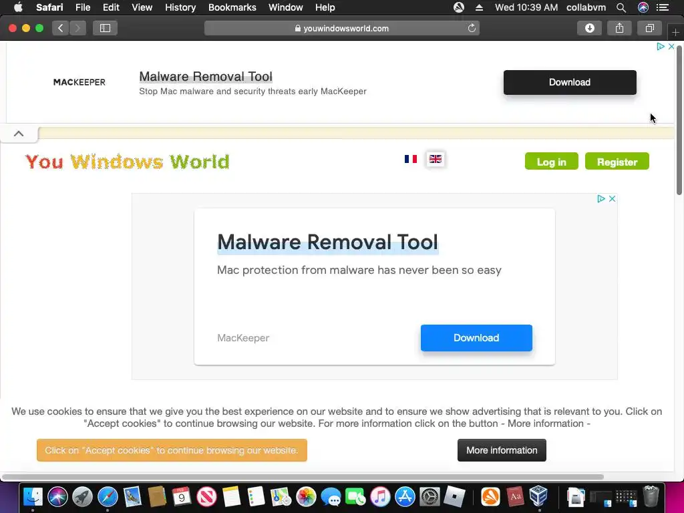Open Calendar from the Dock
The image size is (684, 513).
[x=182, y=497]
